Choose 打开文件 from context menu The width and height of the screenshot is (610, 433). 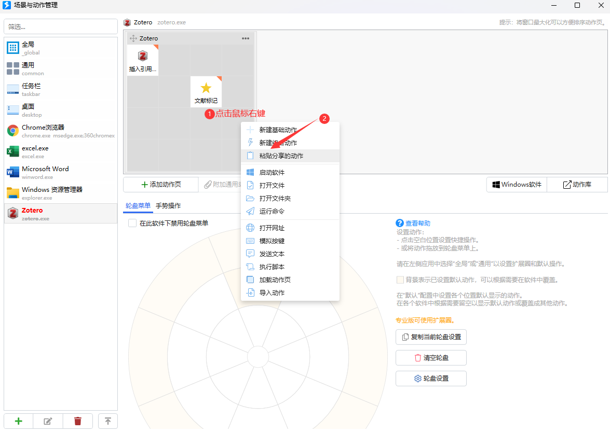[290, 186]
